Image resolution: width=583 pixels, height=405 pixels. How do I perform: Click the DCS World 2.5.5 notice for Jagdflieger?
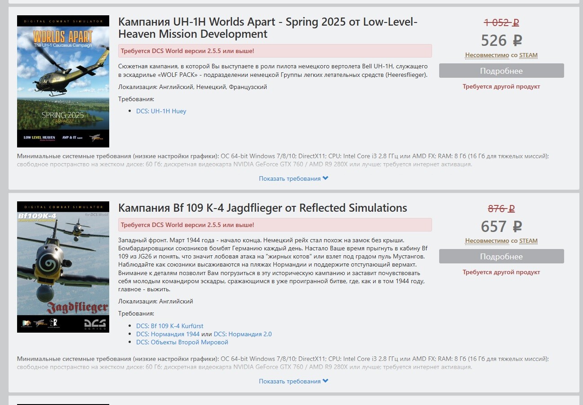pos(275,225)
